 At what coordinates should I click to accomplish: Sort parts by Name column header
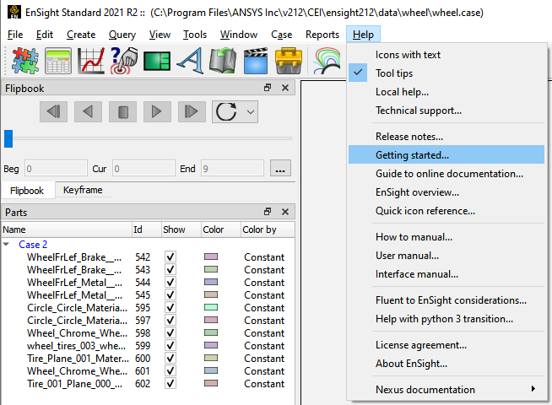pyautogui.click(x=67, y=229)
